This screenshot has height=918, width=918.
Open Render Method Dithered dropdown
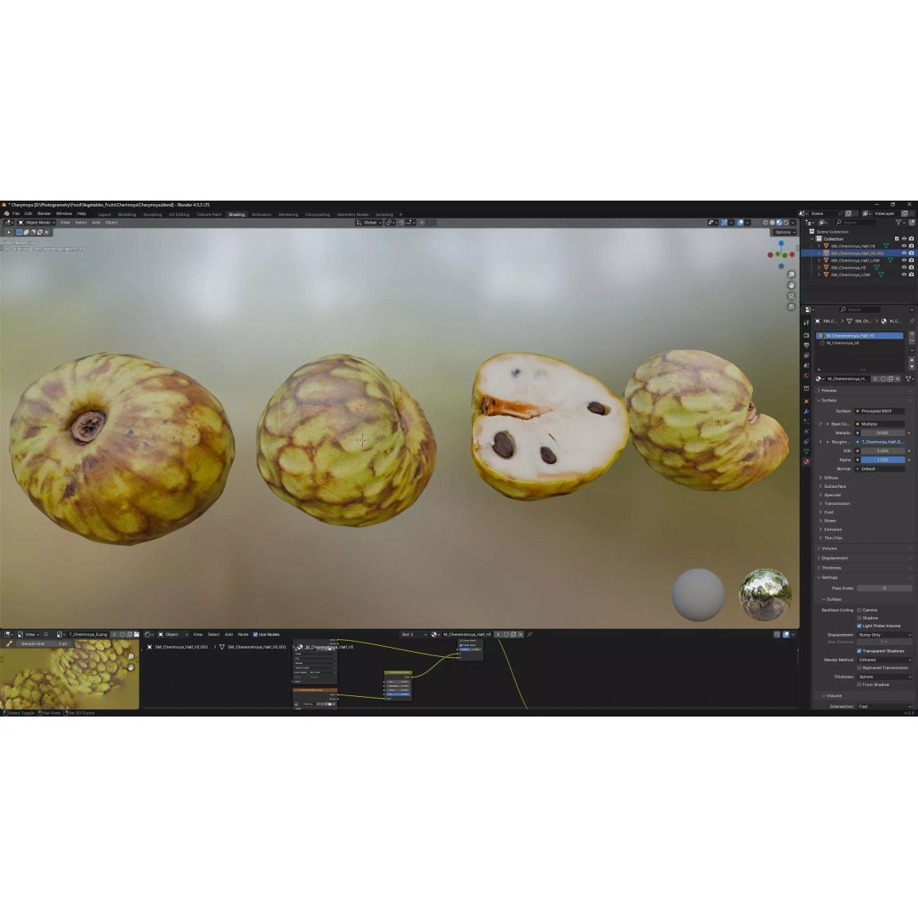pos(884,660)
